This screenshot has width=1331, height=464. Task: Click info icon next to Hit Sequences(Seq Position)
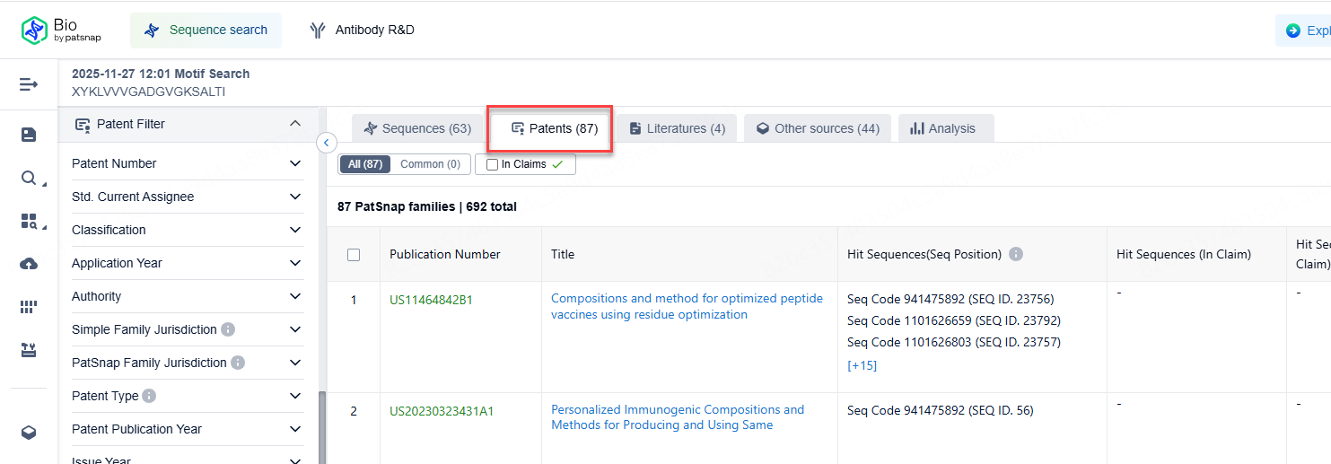click(1016, 254)
